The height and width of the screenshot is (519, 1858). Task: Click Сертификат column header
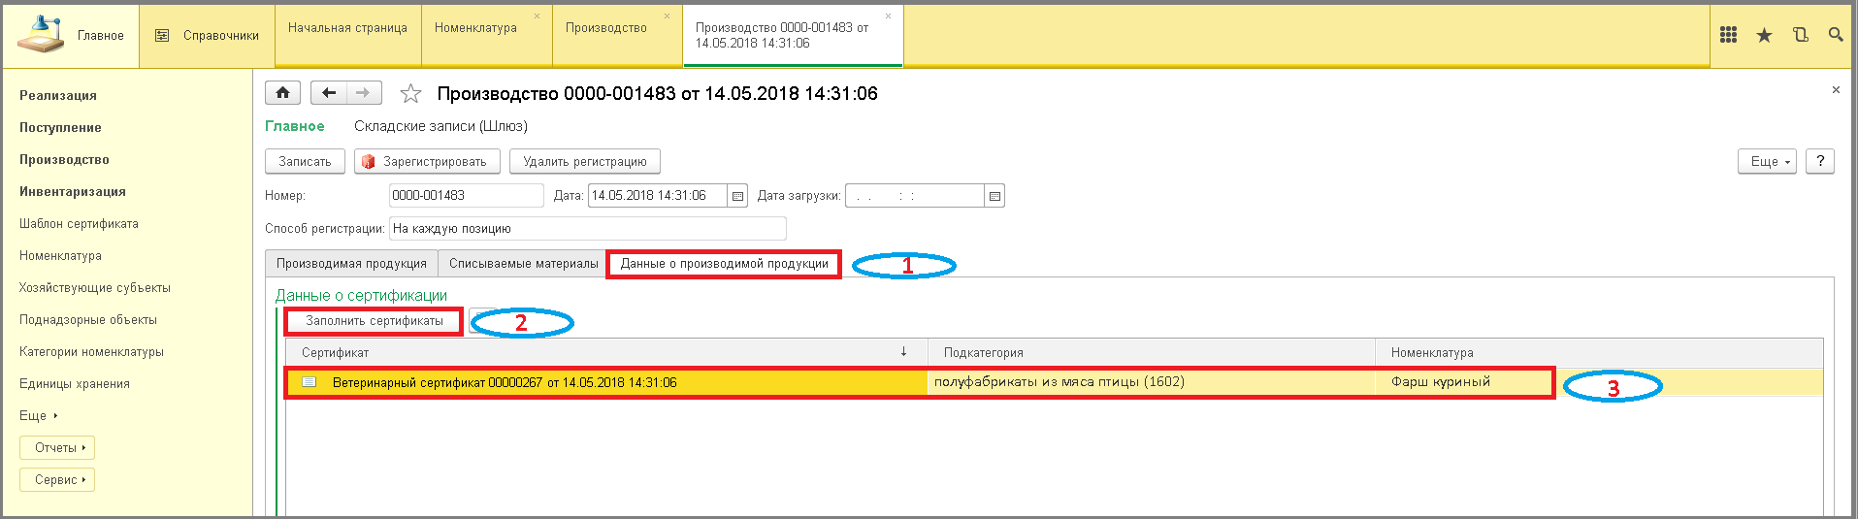click(x=607, y=352)
